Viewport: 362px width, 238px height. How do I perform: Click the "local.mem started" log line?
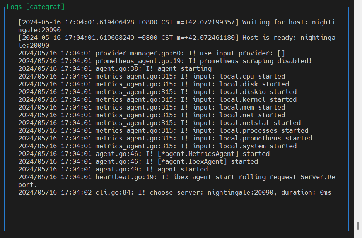[x=152, y=107]
